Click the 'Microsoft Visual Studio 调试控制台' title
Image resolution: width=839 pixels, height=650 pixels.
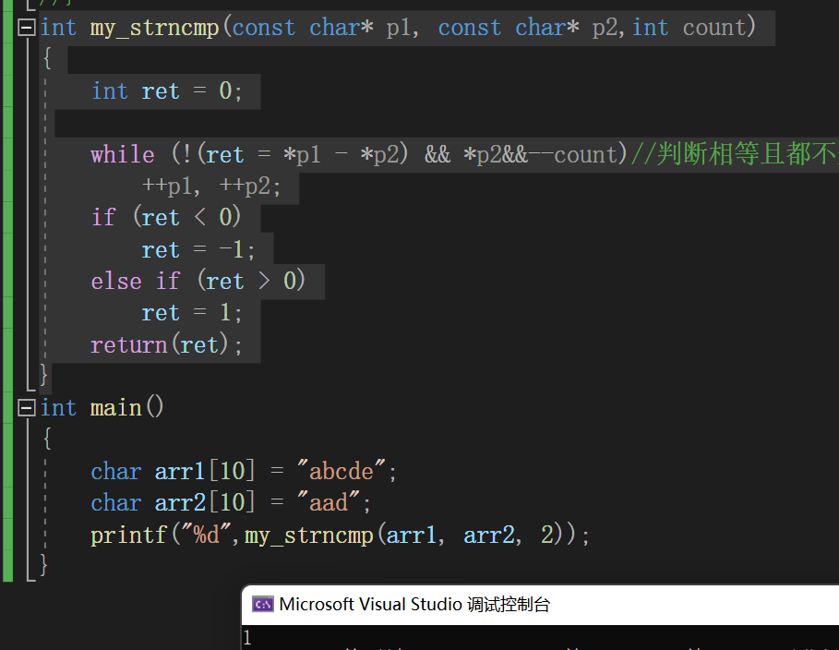pos(414,605)
